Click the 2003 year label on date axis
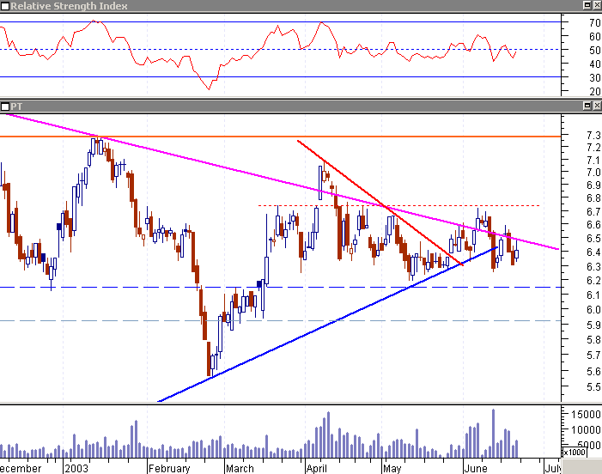This screenshot has width=602, height=474. (x=76, y=468)
